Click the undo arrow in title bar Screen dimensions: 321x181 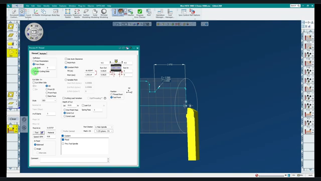pos(17,6)
